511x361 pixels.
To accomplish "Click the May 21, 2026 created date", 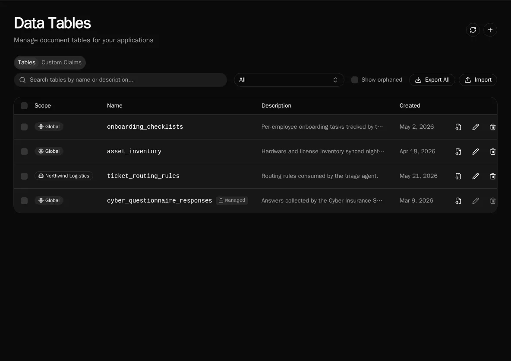I will click(419, 176).
